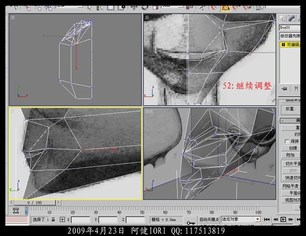306x236 pixels.
Task: Click 快速切片 button
Action: [x=291, y=178]
